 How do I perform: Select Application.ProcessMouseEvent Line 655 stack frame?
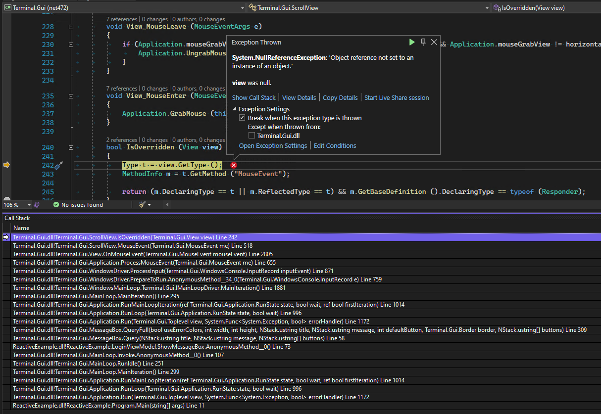click(x=300, y=263)
